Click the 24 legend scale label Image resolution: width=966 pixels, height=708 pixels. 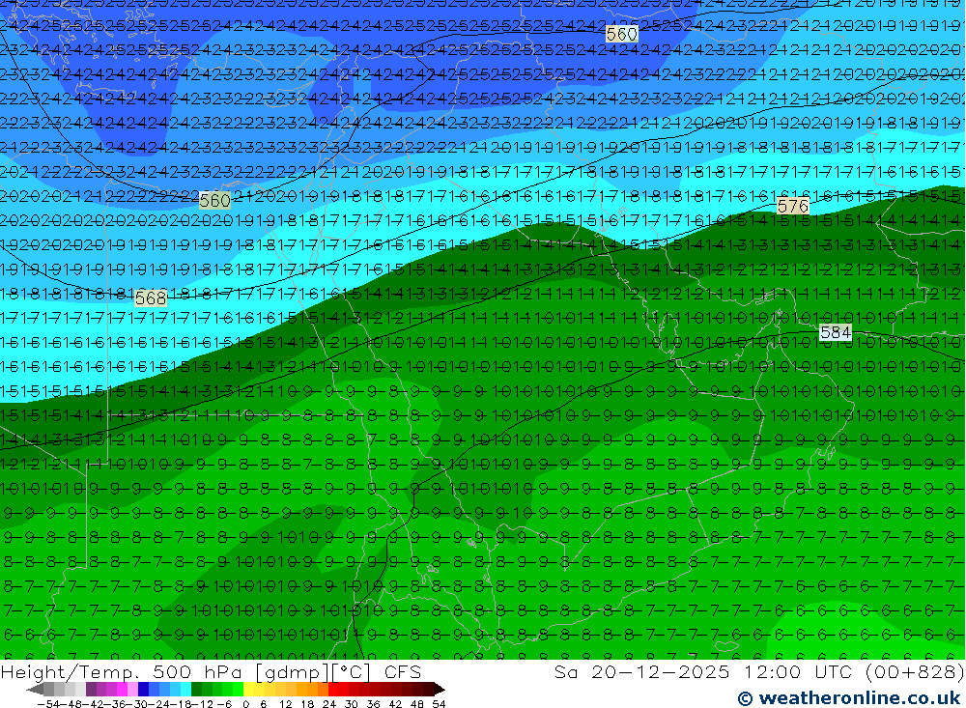pyautogui.click(x=329, y=704)
